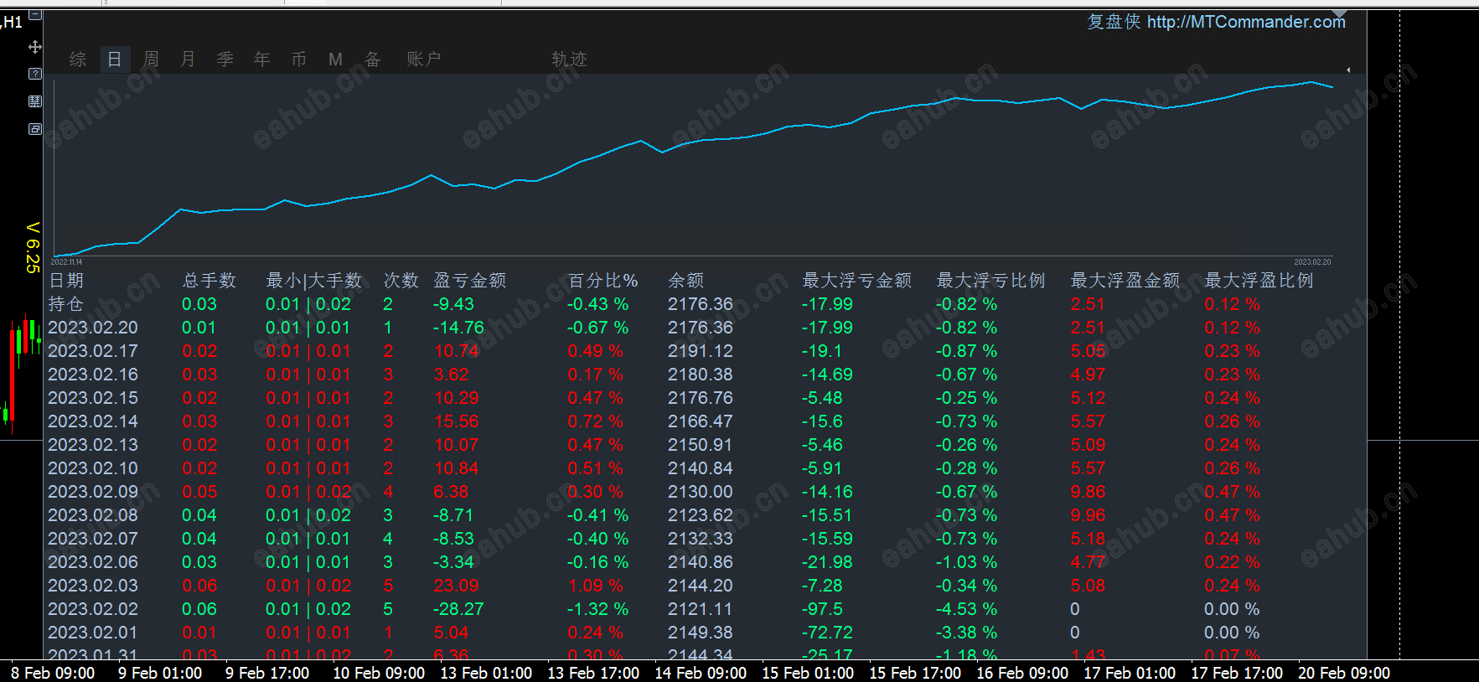This screenshot has height=682, width=1479.
Task: Select the 2023.02.14 date row
Action: (x=93, y=421)
